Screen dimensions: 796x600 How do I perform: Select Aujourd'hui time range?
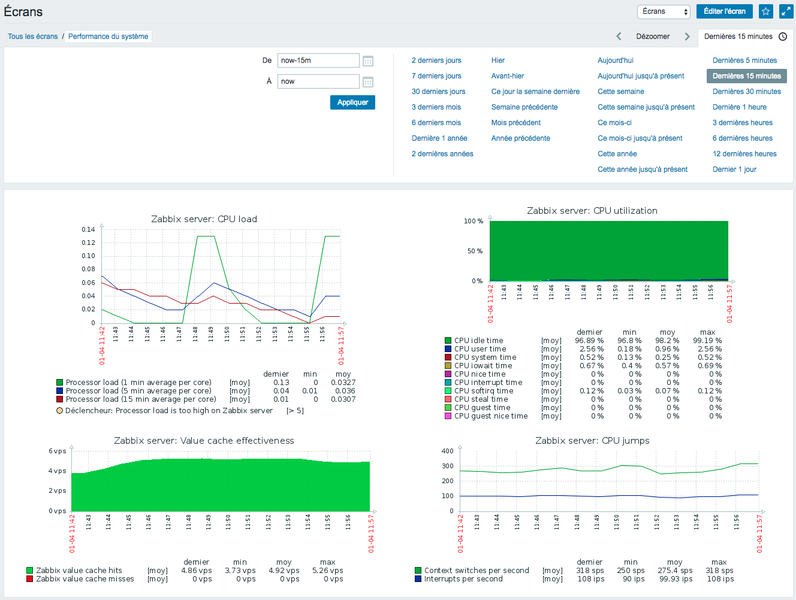pyautogui.click(x=616, y=60)
